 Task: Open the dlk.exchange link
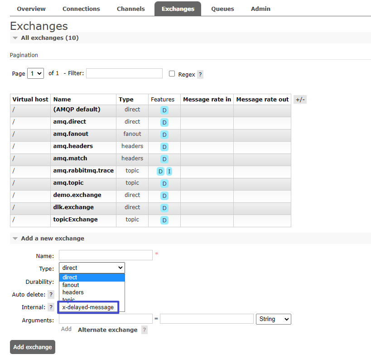[x=73, y=207]
